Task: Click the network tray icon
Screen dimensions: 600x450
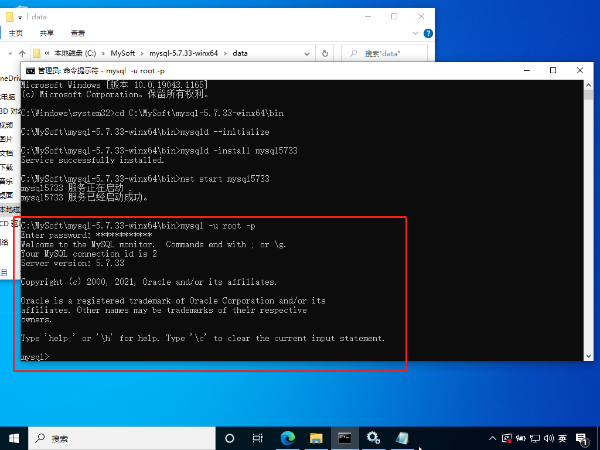Action: pos(534,438)
